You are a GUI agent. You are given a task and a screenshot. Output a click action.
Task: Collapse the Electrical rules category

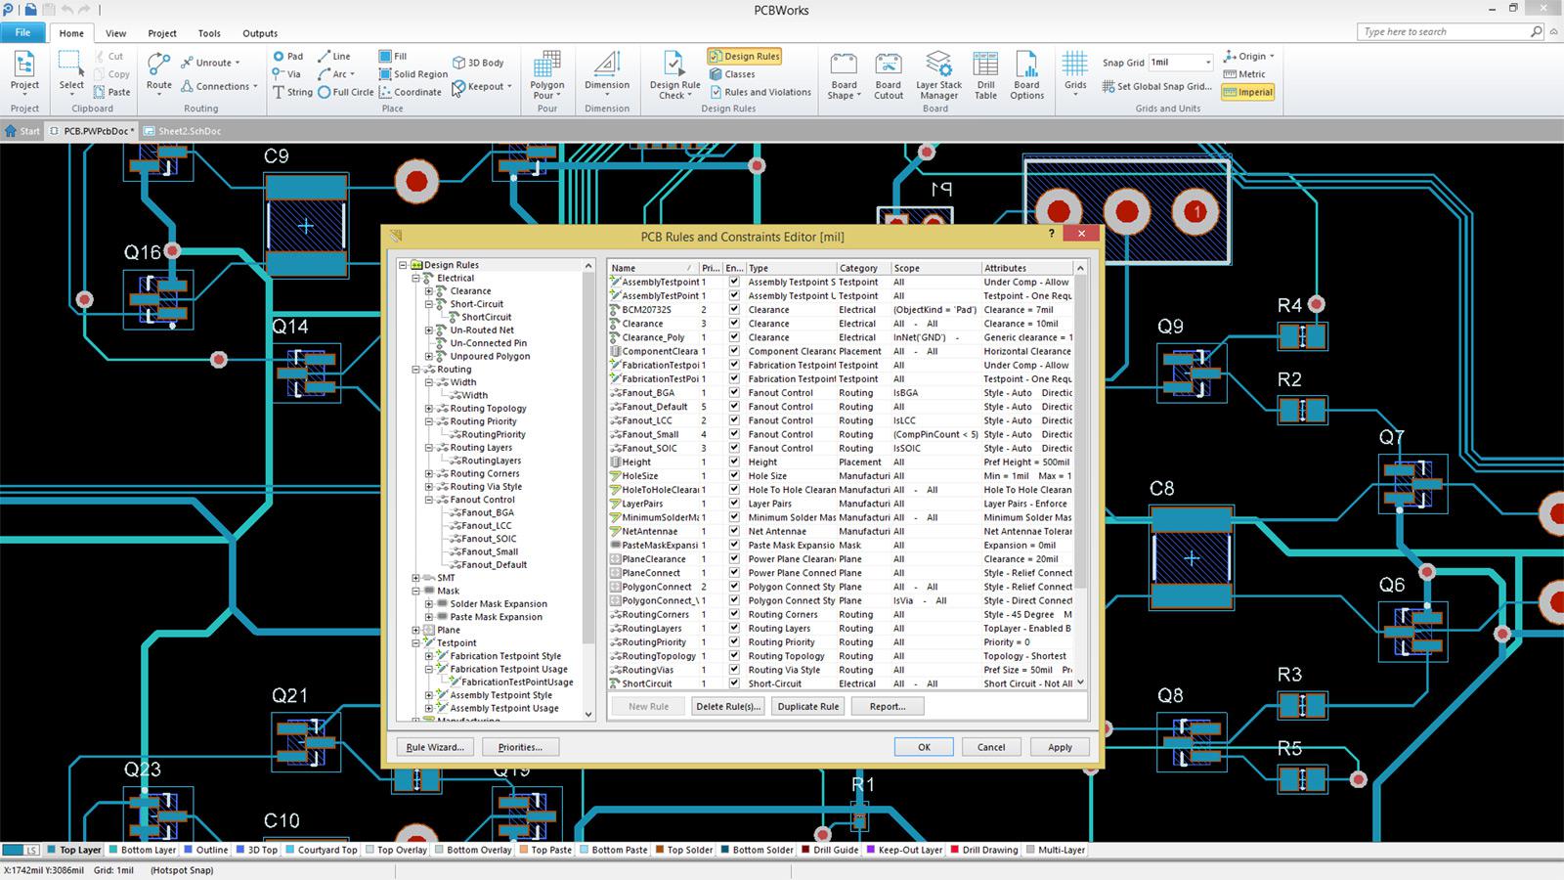click(x=415, y=278)
